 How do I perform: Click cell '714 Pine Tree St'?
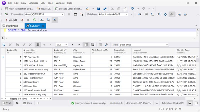pyautogui.click(x=37, y=57)
